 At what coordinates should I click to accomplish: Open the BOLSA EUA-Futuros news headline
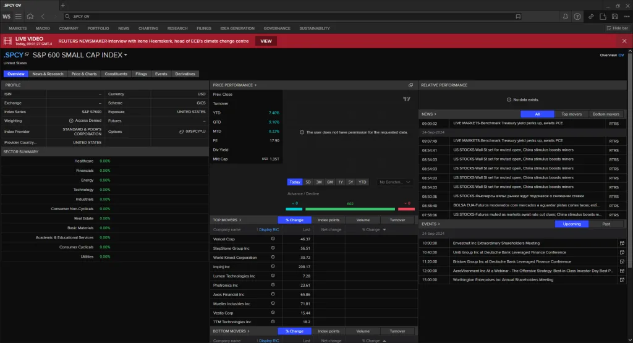tap(526, 205)
